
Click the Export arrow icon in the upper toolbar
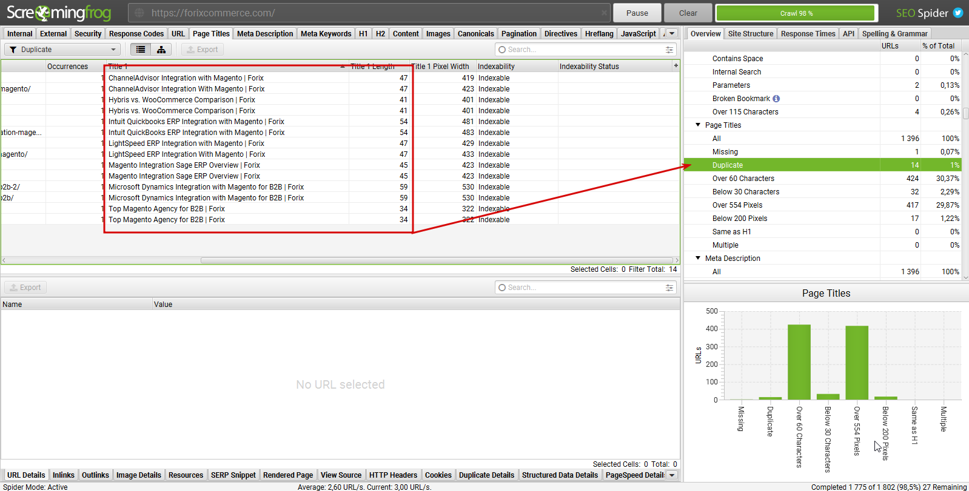click(190, 50)
